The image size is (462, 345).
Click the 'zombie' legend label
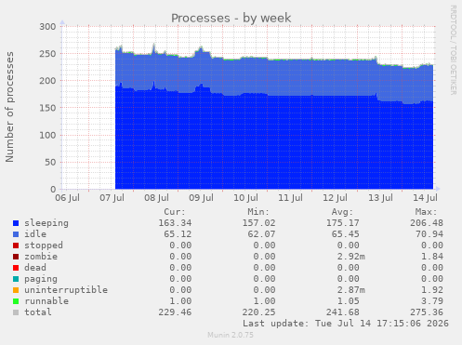pos(41,257)
